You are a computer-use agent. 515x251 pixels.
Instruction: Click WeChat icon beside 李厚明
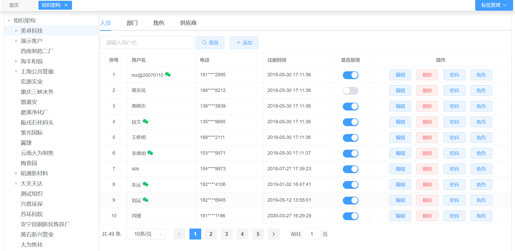click(x=150, y=153)
